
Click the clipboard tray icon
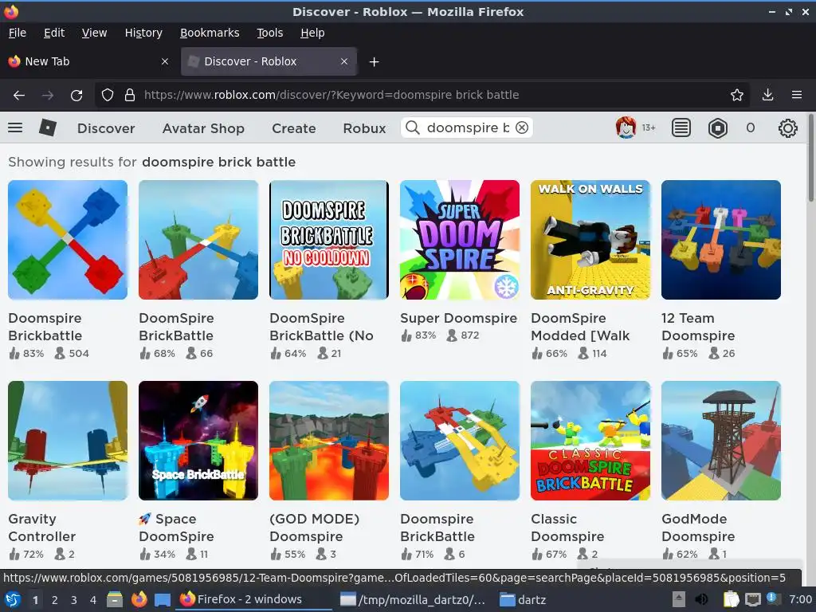[731, 599]
